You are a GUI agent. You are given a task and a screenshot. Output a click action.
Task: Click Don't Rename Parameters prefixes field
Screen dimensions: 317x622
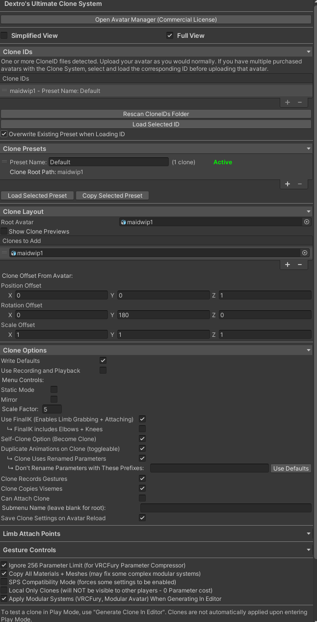(x=210, y=469)
